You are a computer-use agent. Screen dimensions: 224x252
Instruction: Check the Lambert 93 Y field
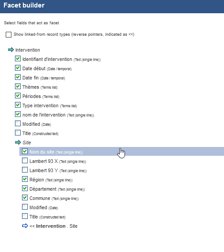click(25, 170)
